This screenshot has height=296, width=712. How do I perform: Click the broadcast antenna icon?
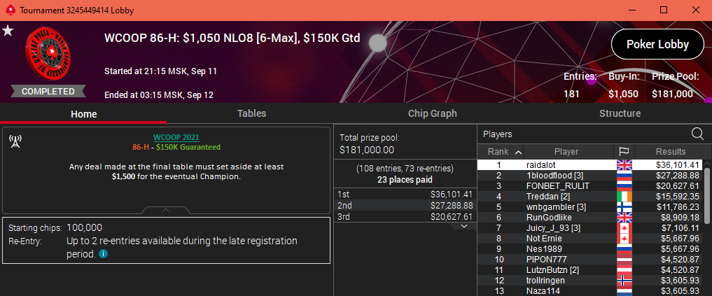(x=15, y=141)
